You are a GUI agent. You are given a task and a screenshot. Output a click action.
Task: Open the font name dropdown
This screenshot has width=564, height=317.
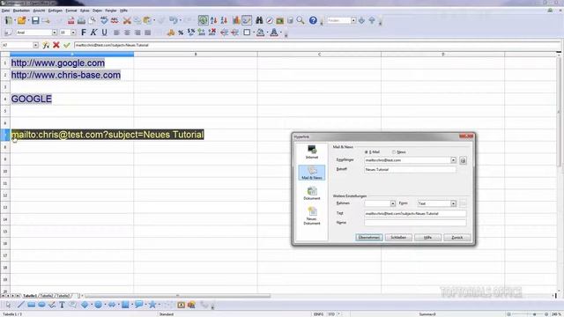pyautogui.click(x=55, y=33)
